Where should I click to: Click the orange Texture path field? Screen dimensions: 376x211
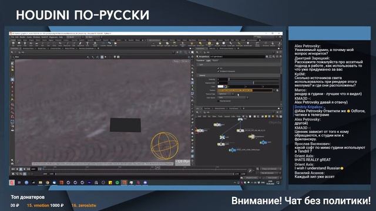coord(245,90)
